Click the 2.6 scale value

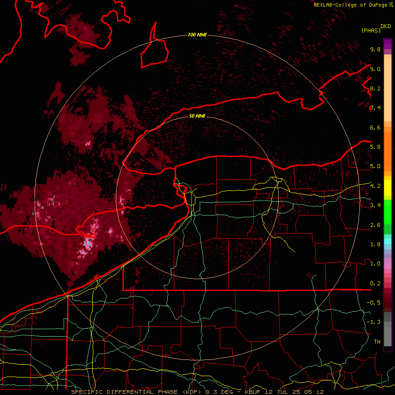[x=375, y=225]
